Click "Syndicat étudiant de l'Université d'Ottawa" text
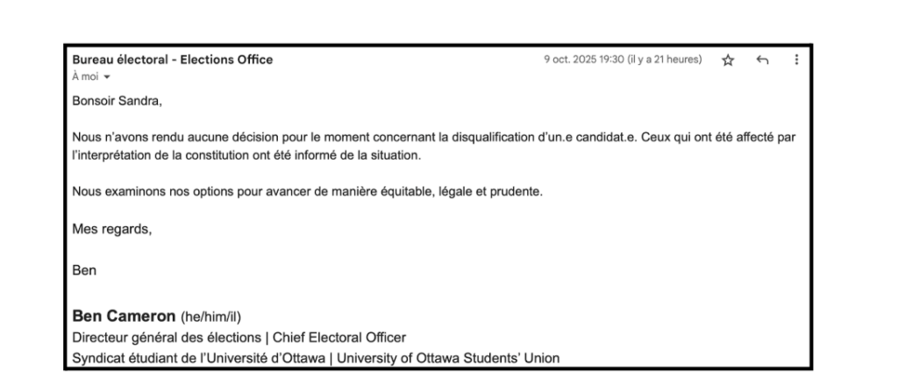 coord(198,356)
